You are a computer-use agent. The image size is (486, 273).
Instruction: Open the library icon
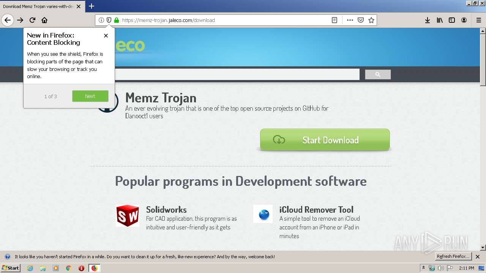click(x=440, y=20)
